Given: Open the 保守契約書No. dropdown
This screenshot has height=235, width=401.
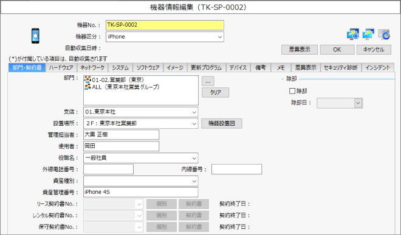Looking at the screenshot, I should tap(113, 227).
